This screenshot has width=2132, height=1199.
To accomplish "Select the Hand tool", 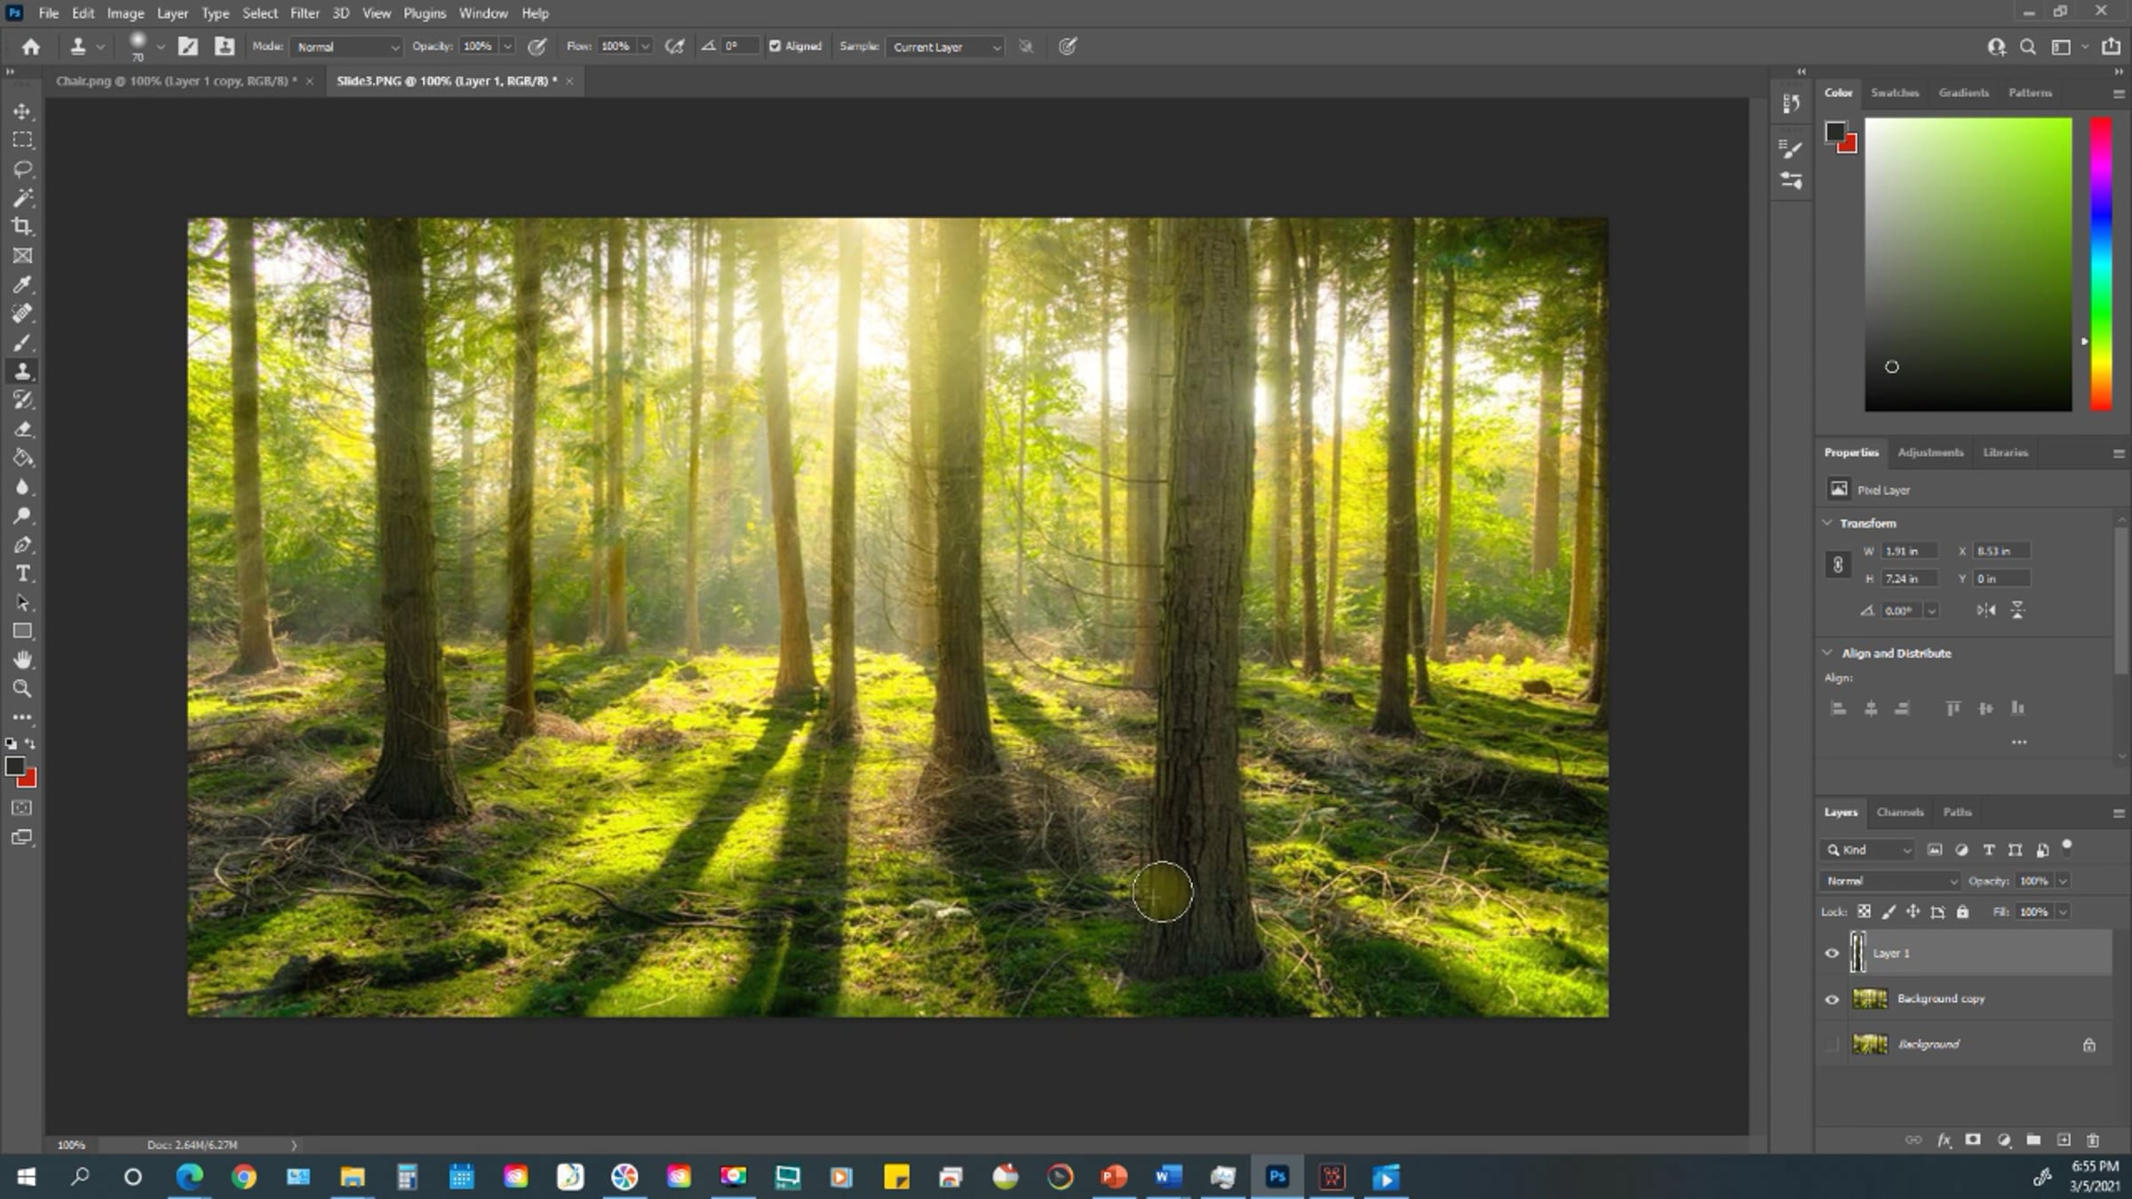I will click(x=22, y=660).
